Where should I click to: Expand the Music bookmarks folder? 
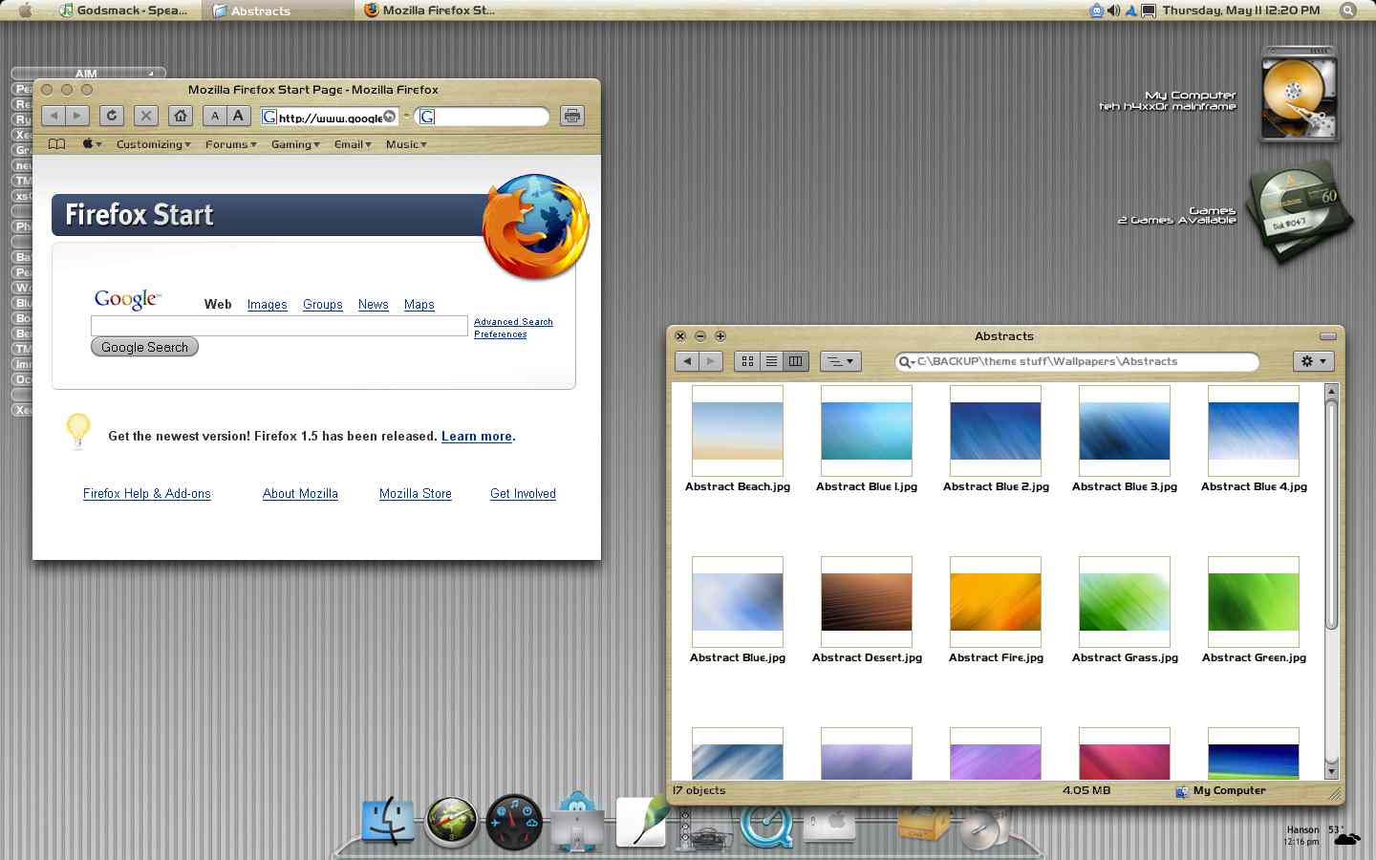click(x=406, y=144)
